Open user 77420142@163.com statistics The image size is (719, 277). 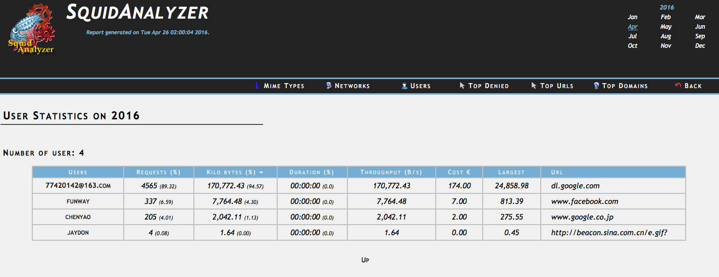click(x=78, y=186)
